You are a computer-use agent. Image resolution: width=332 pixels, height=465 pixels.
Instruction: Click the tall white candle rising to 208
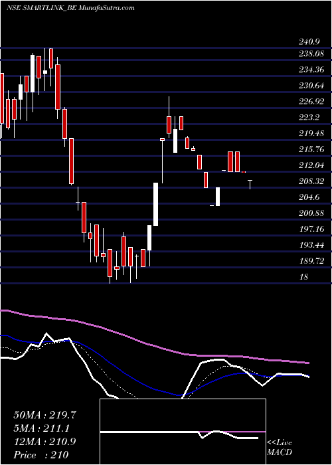coord(155,205)
